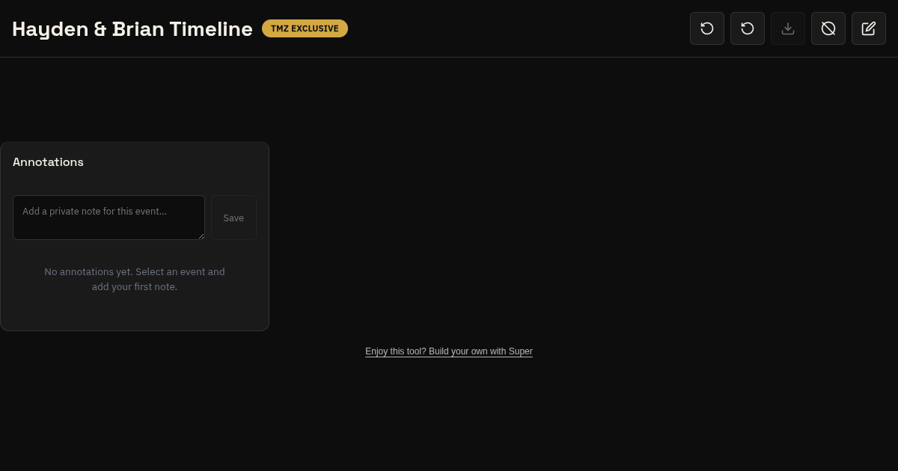Image resolution: width=898 pixels, height=471 pixels.
Task: Click the crossed-out circle icon
Action: pos(828,28)
